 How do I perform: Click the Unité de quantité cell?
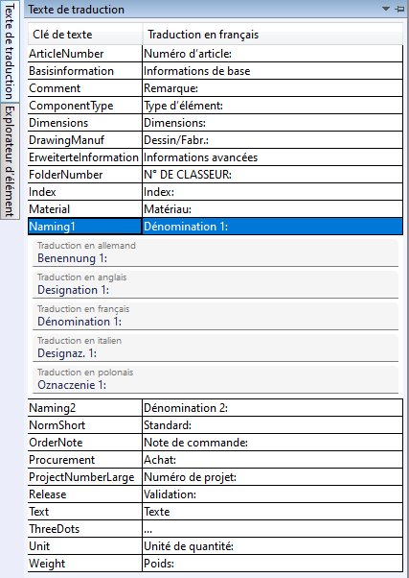click(273, 546)
